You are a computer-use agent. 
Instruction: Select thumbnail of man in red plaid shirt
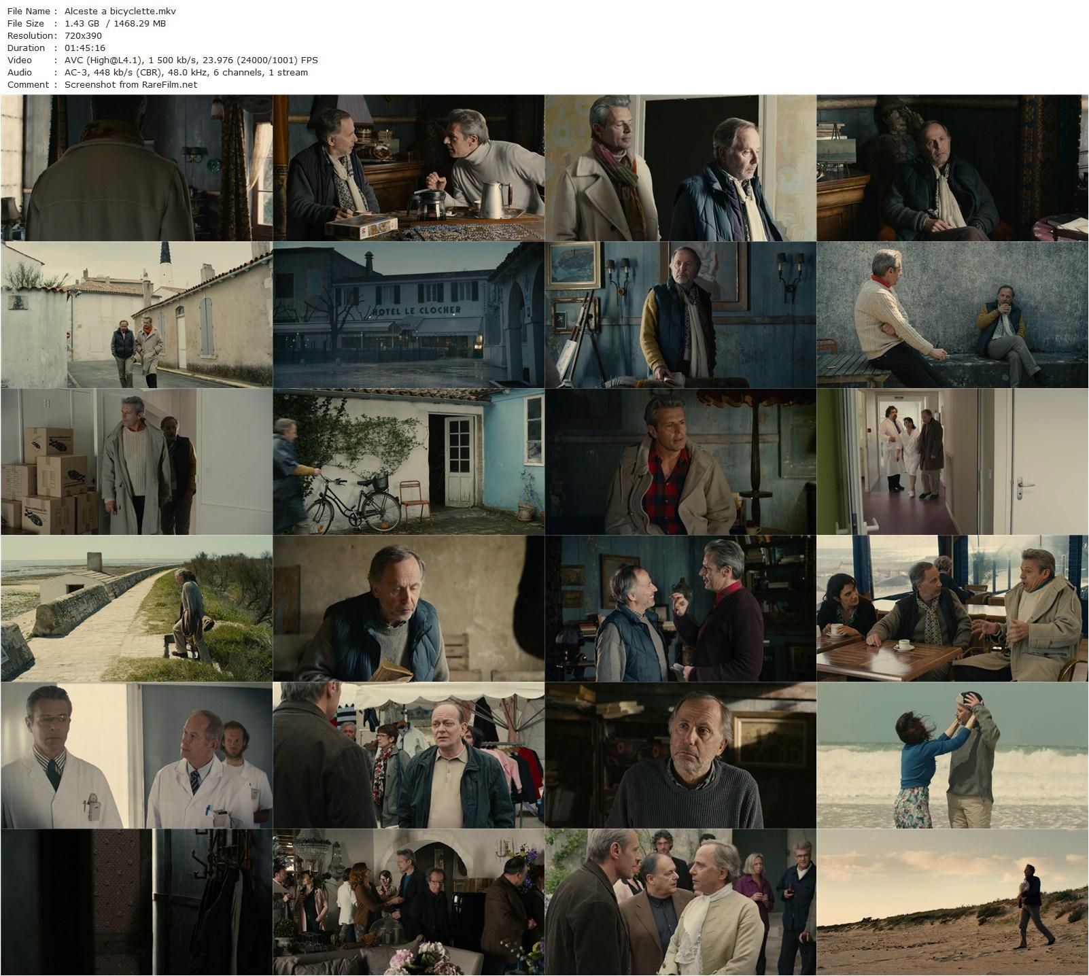(680, 461)
